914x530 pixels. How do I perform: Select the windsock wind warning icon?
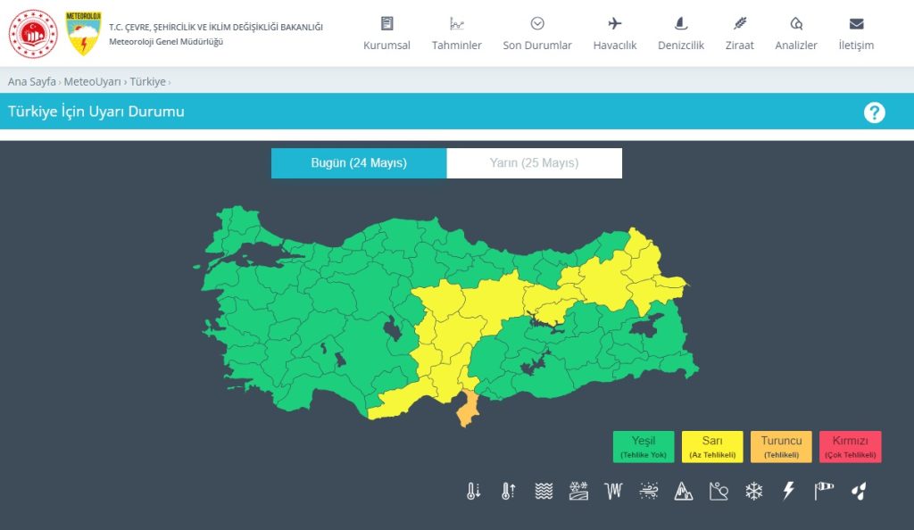coord(824,491)
